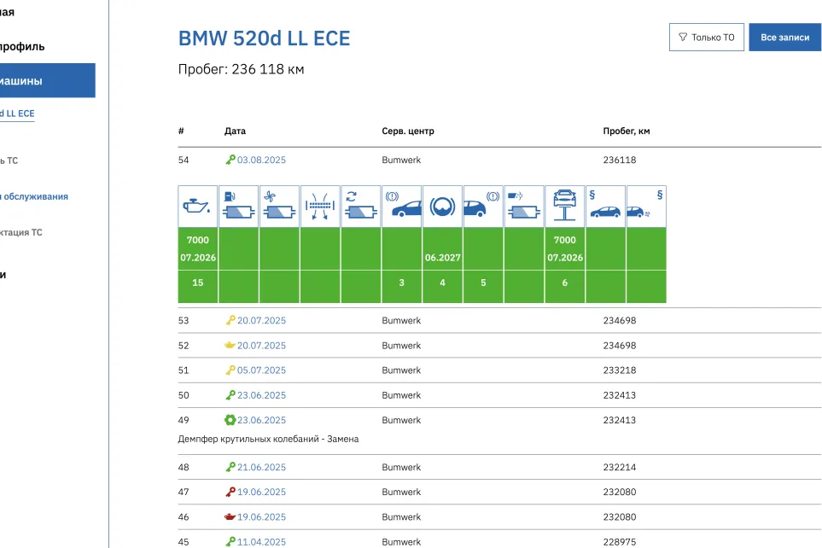This screenshot has height=548, width=822.
Task: Click the Пробег: 236 118 км text
Action: (242, 69)
